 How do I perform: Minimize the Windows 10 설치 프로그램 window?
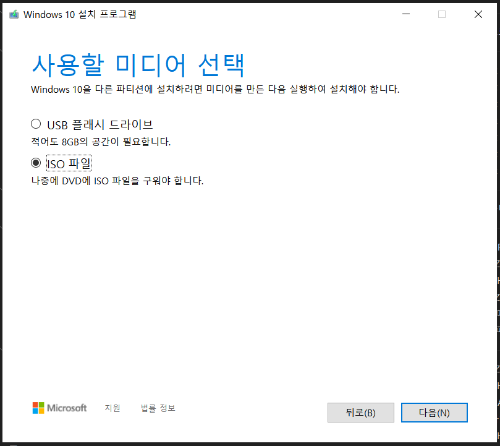[406, 14]
